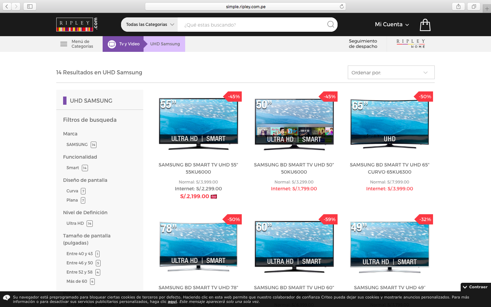This screenshot has height=307, width=491.
Task: Open the shopping bag cart
Action: (425, 25)
